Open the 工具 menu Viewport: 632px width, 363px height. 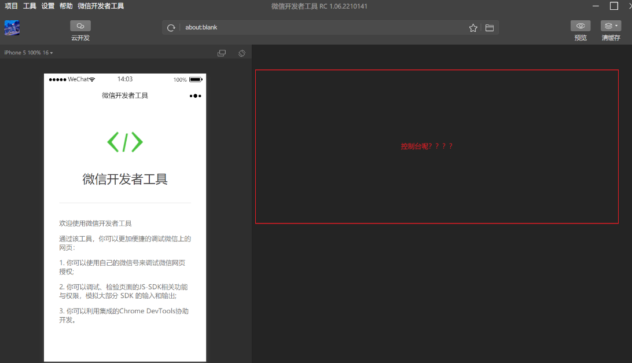tap(30, 6)
